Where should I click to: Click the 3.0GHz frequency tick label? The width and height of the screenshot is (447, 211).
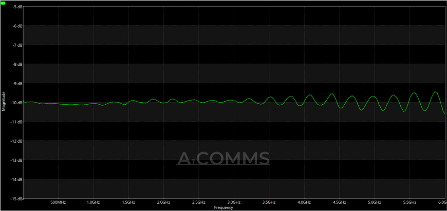click(234, 202)
